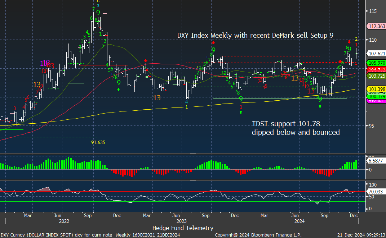Click the orange 13 countdown in spring 2023
The height and width of the screenshot is (238, 386).
[x=157, y=98]
